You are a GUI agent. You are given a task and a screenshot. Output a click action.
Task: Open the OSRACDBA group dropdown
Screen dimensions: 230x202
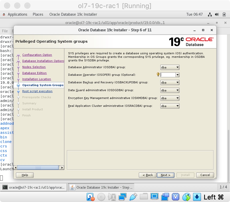[x=170, y=106]
